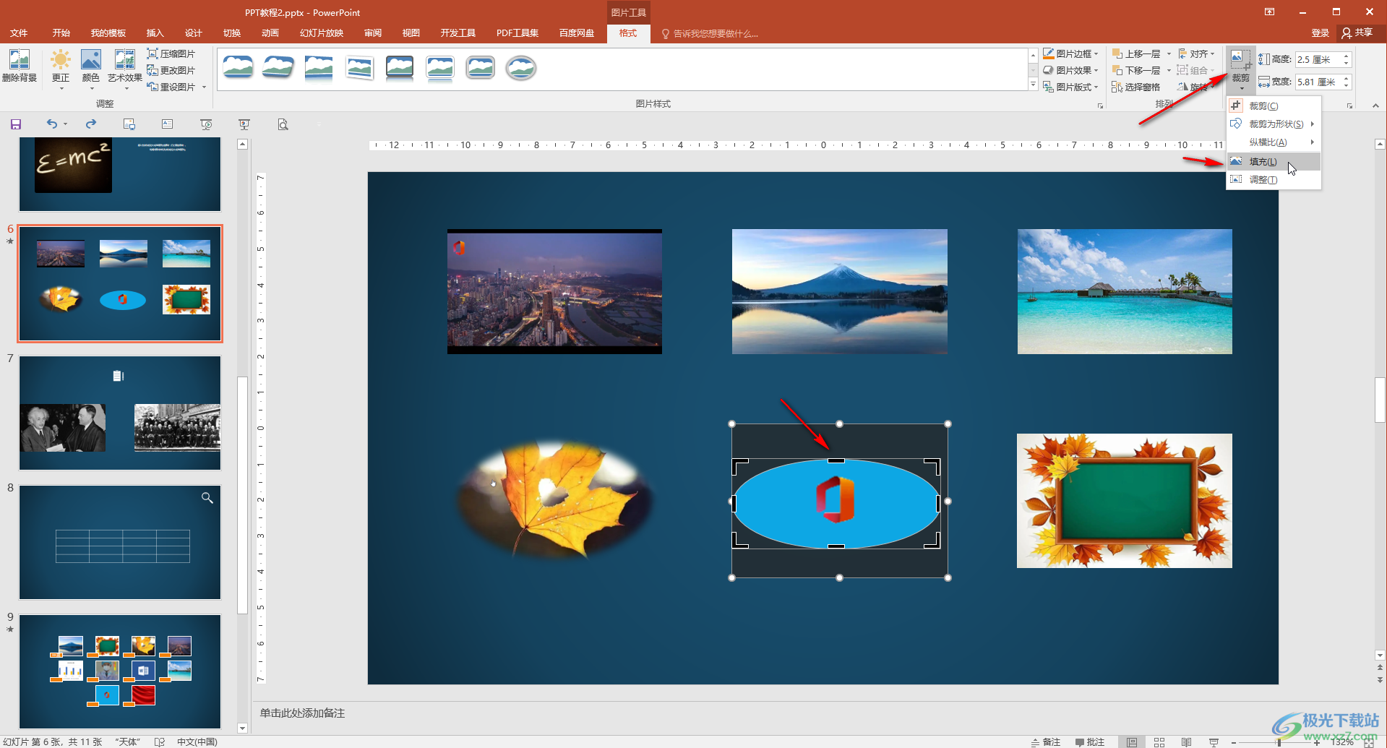The width and height of the screenshot is (1387, 748).
Task: Select Fit (调整(T)) menu item
Action: click(1274, 179)
